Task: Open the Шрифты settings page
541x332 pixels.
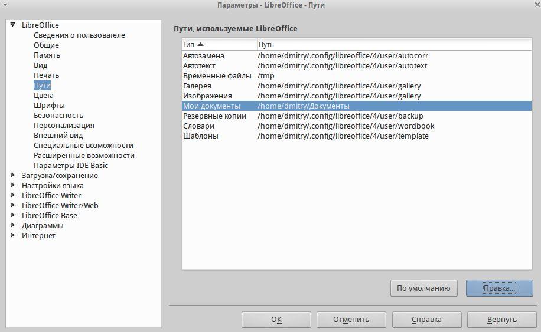Action: [49, 105]
